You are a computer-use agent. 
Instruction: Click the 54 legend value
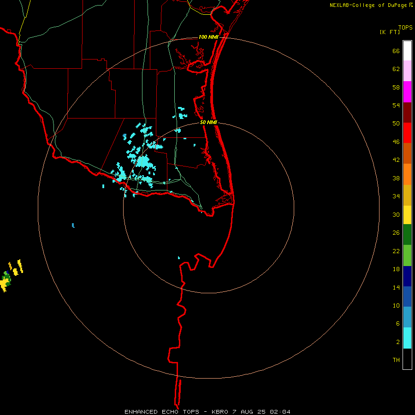tap(396, 105)
